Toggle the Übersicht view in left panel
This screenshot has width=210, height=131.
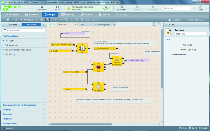click(12, 25)
